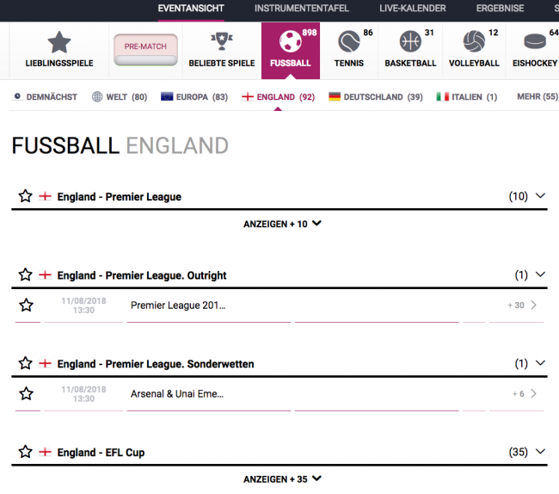Image resolution: width=559 pixels, height=494 pixels.
Task: Open Beliebte Spiele trophy icon
Action: click(x=222, y=41)
